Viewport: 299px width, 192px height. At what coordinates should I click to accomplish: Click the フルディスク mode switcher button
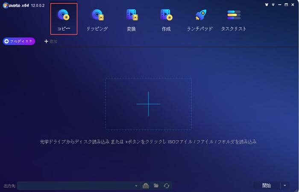tap(19, 41)
